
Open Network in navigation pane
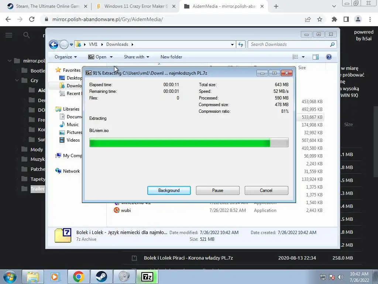(71, 171)
